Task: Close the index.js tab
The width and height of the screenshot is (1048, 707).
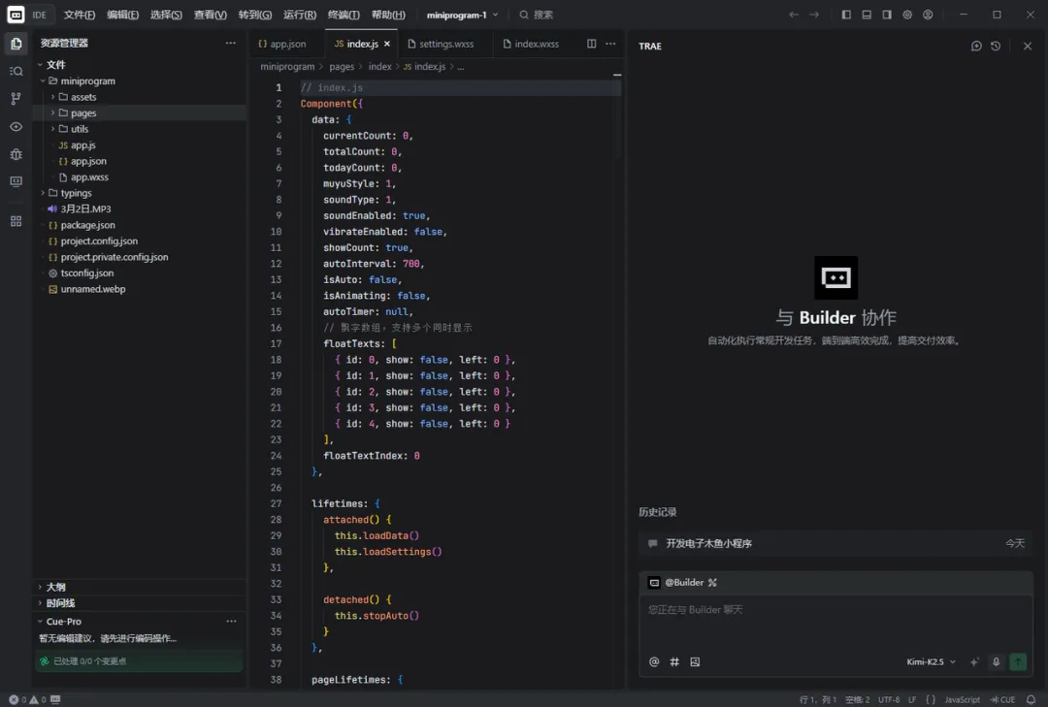Action: click(387, 44)
